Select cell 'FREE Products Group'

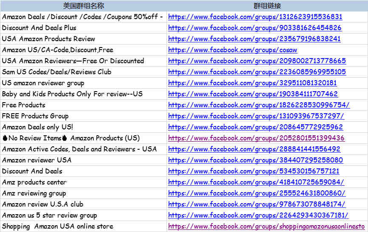83,116
